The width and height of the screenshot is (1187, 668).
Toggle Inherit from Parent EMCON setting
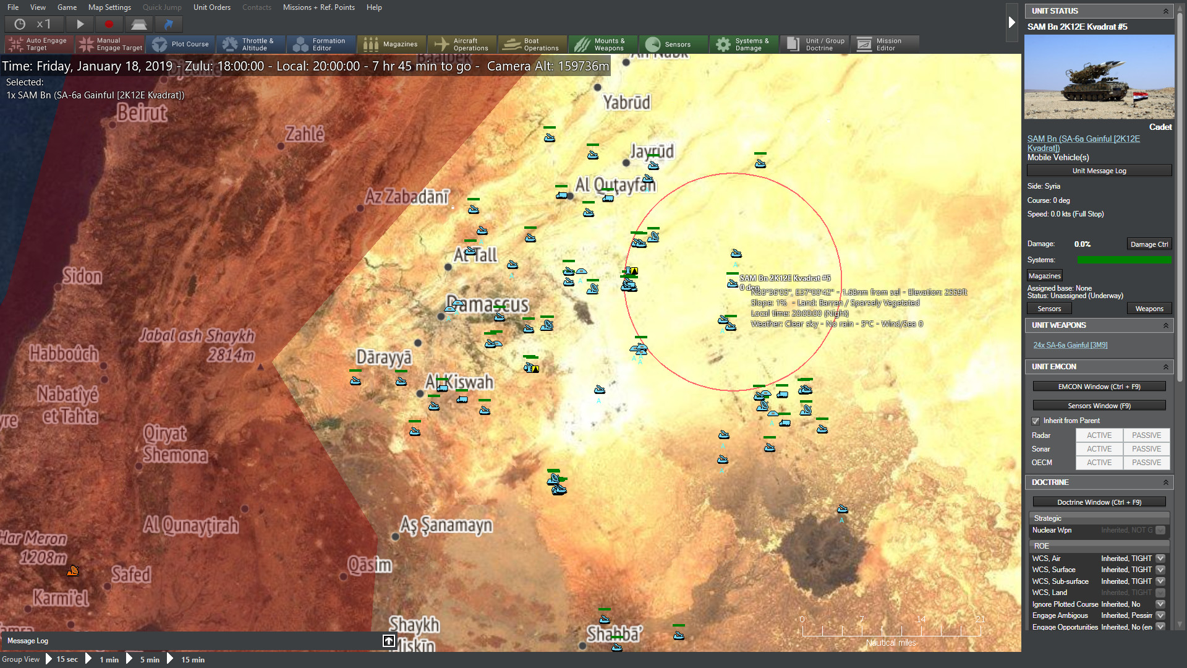[1036, 421]
